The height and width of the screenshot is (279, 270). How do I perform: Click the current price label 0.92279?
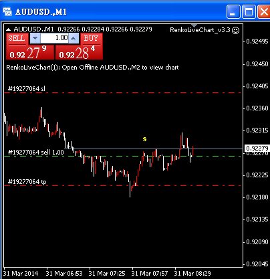click(x=257, y=148)
